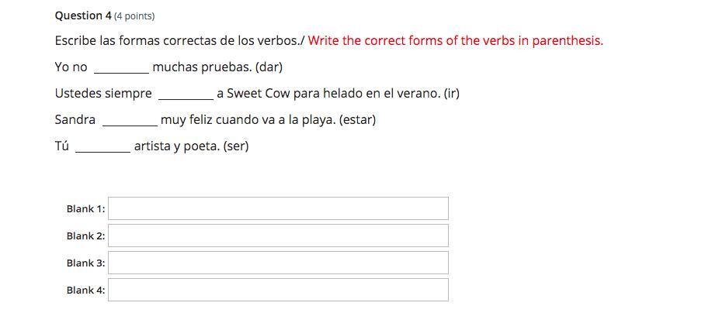The width and height of the screenshot is (705, 313).
Task: Click the words "Sweet Cow" in sentence two
Action: [x=258, y=95]
